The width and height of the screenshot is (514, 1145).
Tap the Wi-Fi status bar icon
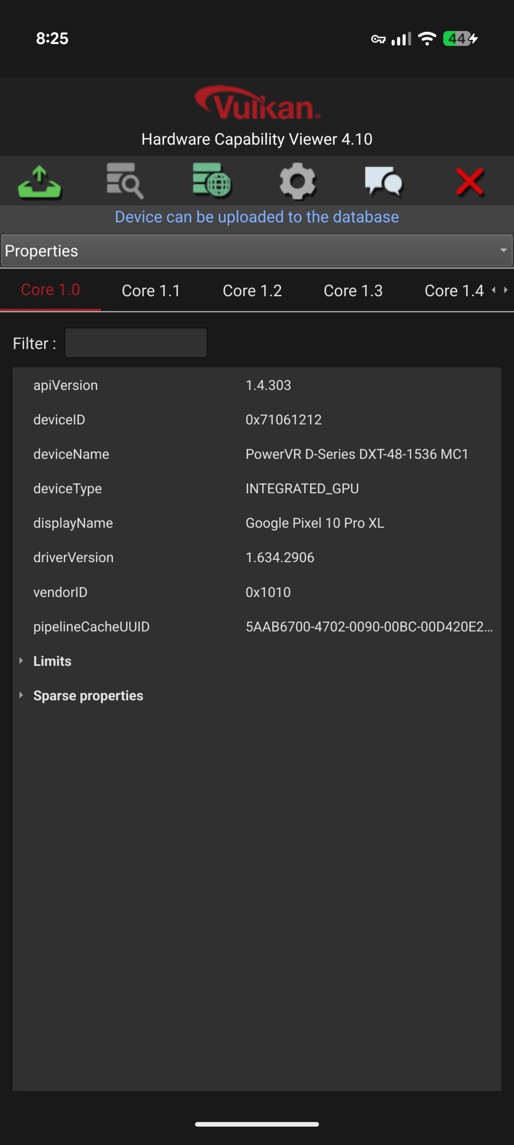pos(427,39)
